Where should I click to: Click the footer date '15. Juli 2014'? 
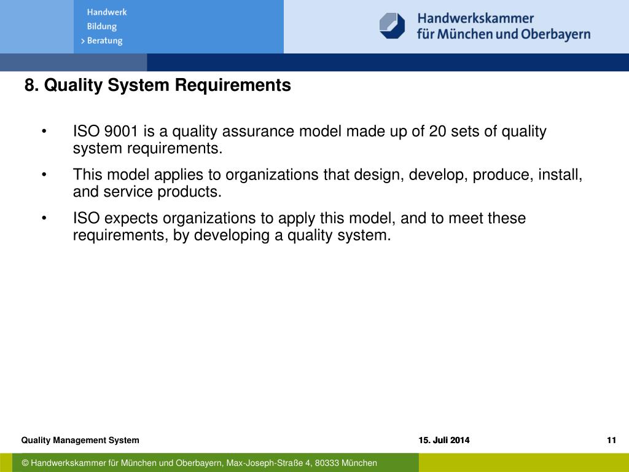[x=443, y=440]
